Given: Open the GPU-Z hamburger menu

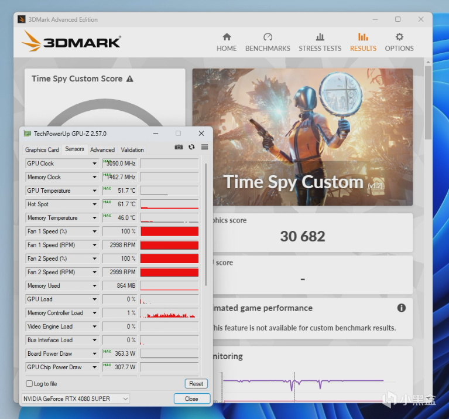Looking at the screenshot, I should [204, 147].
